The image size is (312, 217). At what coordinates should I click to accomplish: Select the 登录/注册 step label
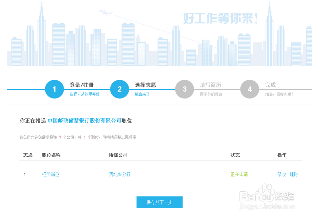click(81, 85)
